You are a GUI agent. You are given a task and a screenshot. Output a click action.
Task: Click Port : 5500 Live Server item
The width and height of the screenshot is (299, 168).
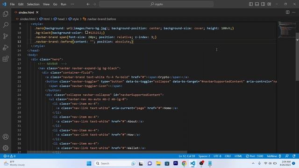[x=254, y=156]
